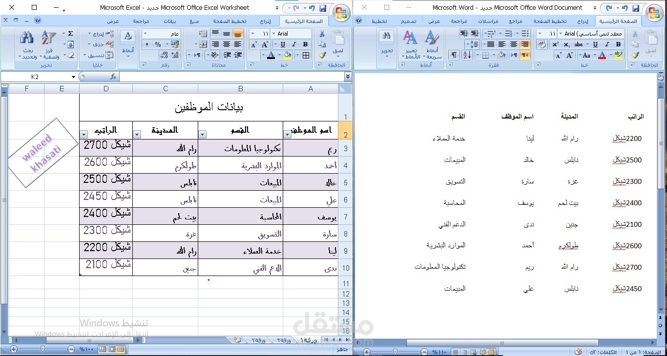667x356 pixels.
Task: Open filter dropdown for department column header
Action: click(203, 134)
